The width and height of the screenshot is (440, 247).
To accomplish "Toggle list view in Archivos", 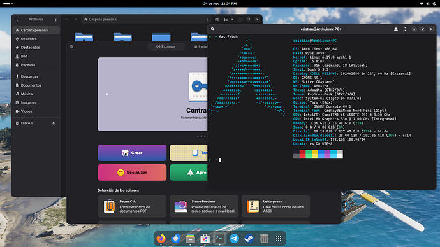I will click(x=226, y=19).
